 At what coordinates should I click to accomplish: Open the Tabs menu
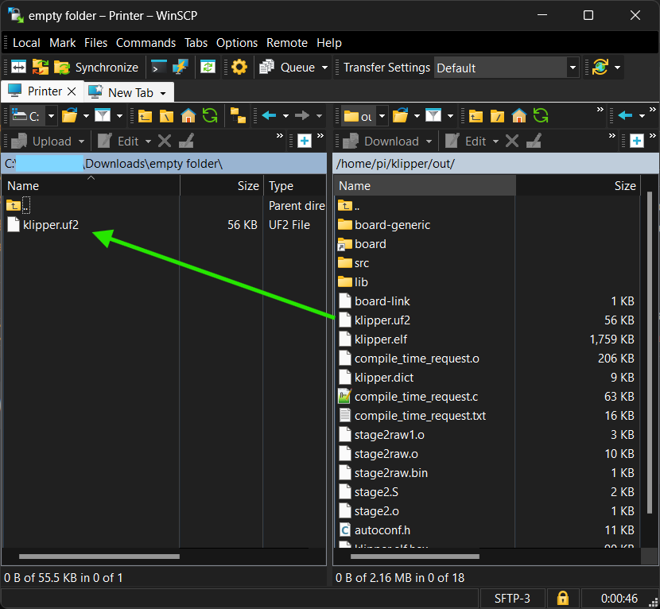[196, 43]
